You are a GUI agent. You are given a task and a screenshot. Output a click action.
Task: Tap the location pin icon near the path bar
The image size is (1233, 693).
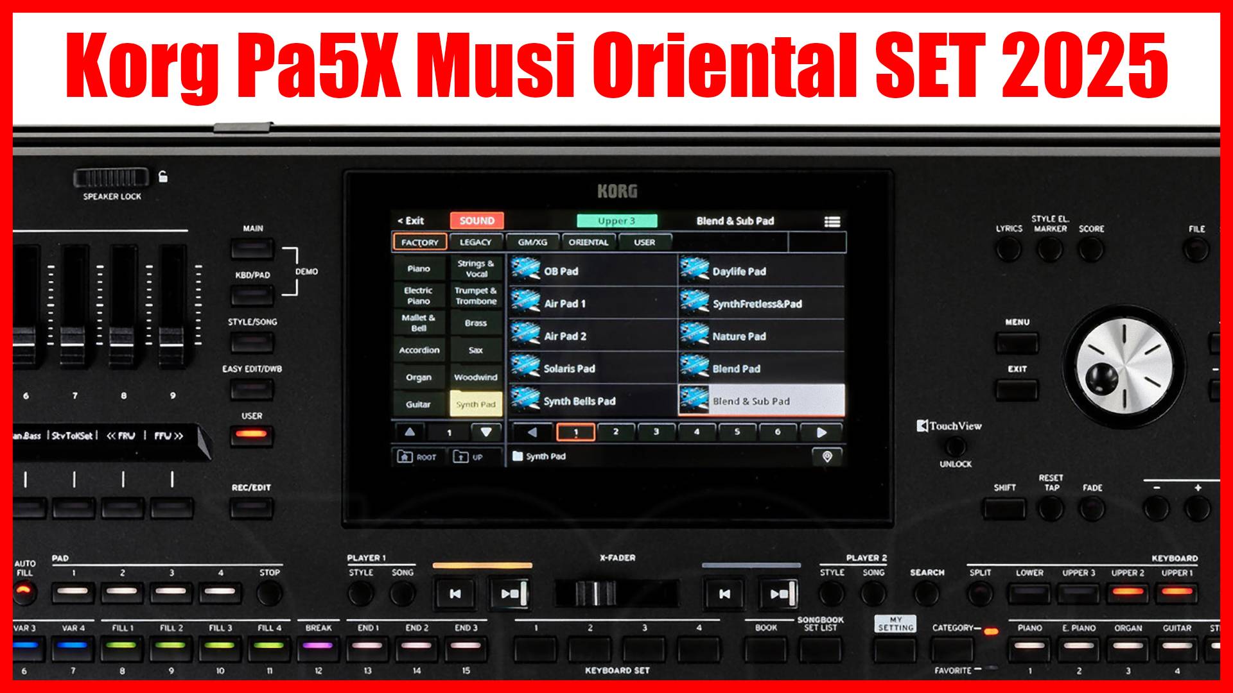827,457
